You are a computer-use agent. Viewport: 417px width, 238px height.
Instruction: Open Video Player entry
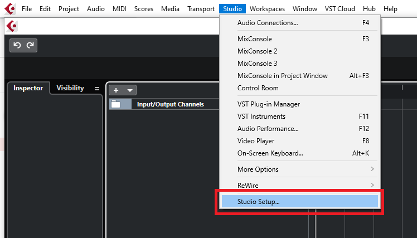click(300, 141)
